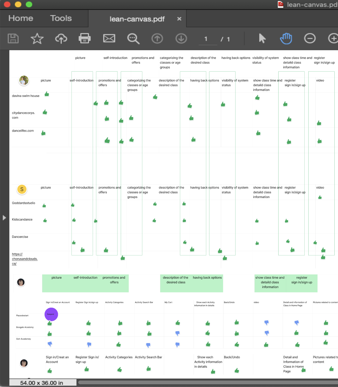Open the Tools tab
This screenshot has height=387, width=338.
[x=61, y=19]
